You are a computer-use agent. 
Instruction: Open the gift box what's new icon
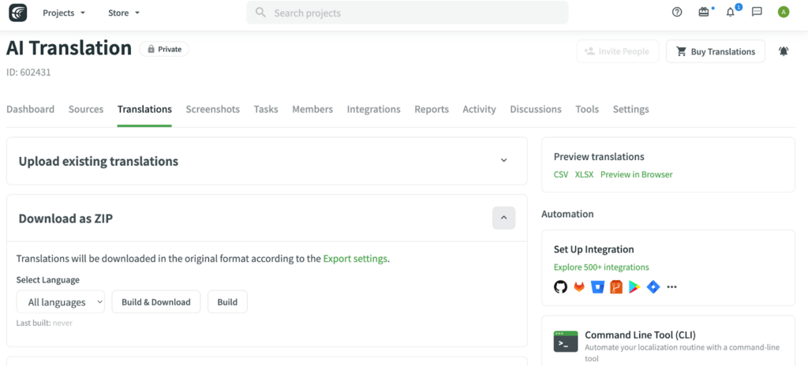click(x=704, y=12)
